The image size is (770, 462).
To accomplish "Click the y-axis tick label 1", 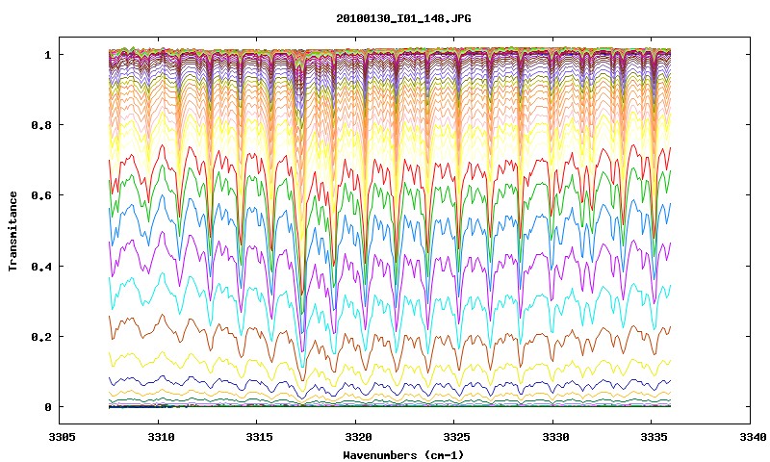I will 47,55.
